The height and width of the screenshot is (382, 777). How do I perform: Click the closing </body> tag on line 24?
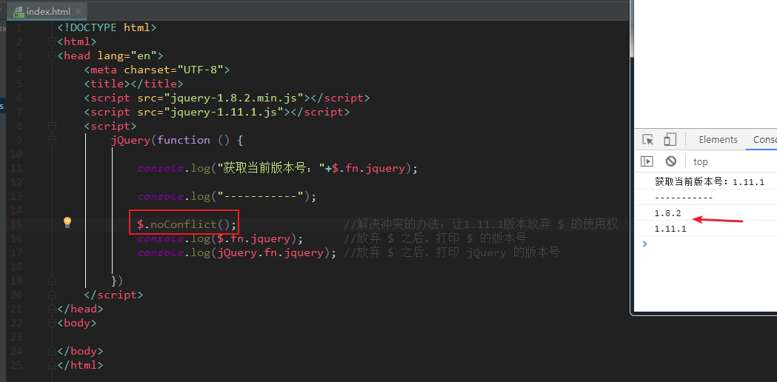[80, 351]
